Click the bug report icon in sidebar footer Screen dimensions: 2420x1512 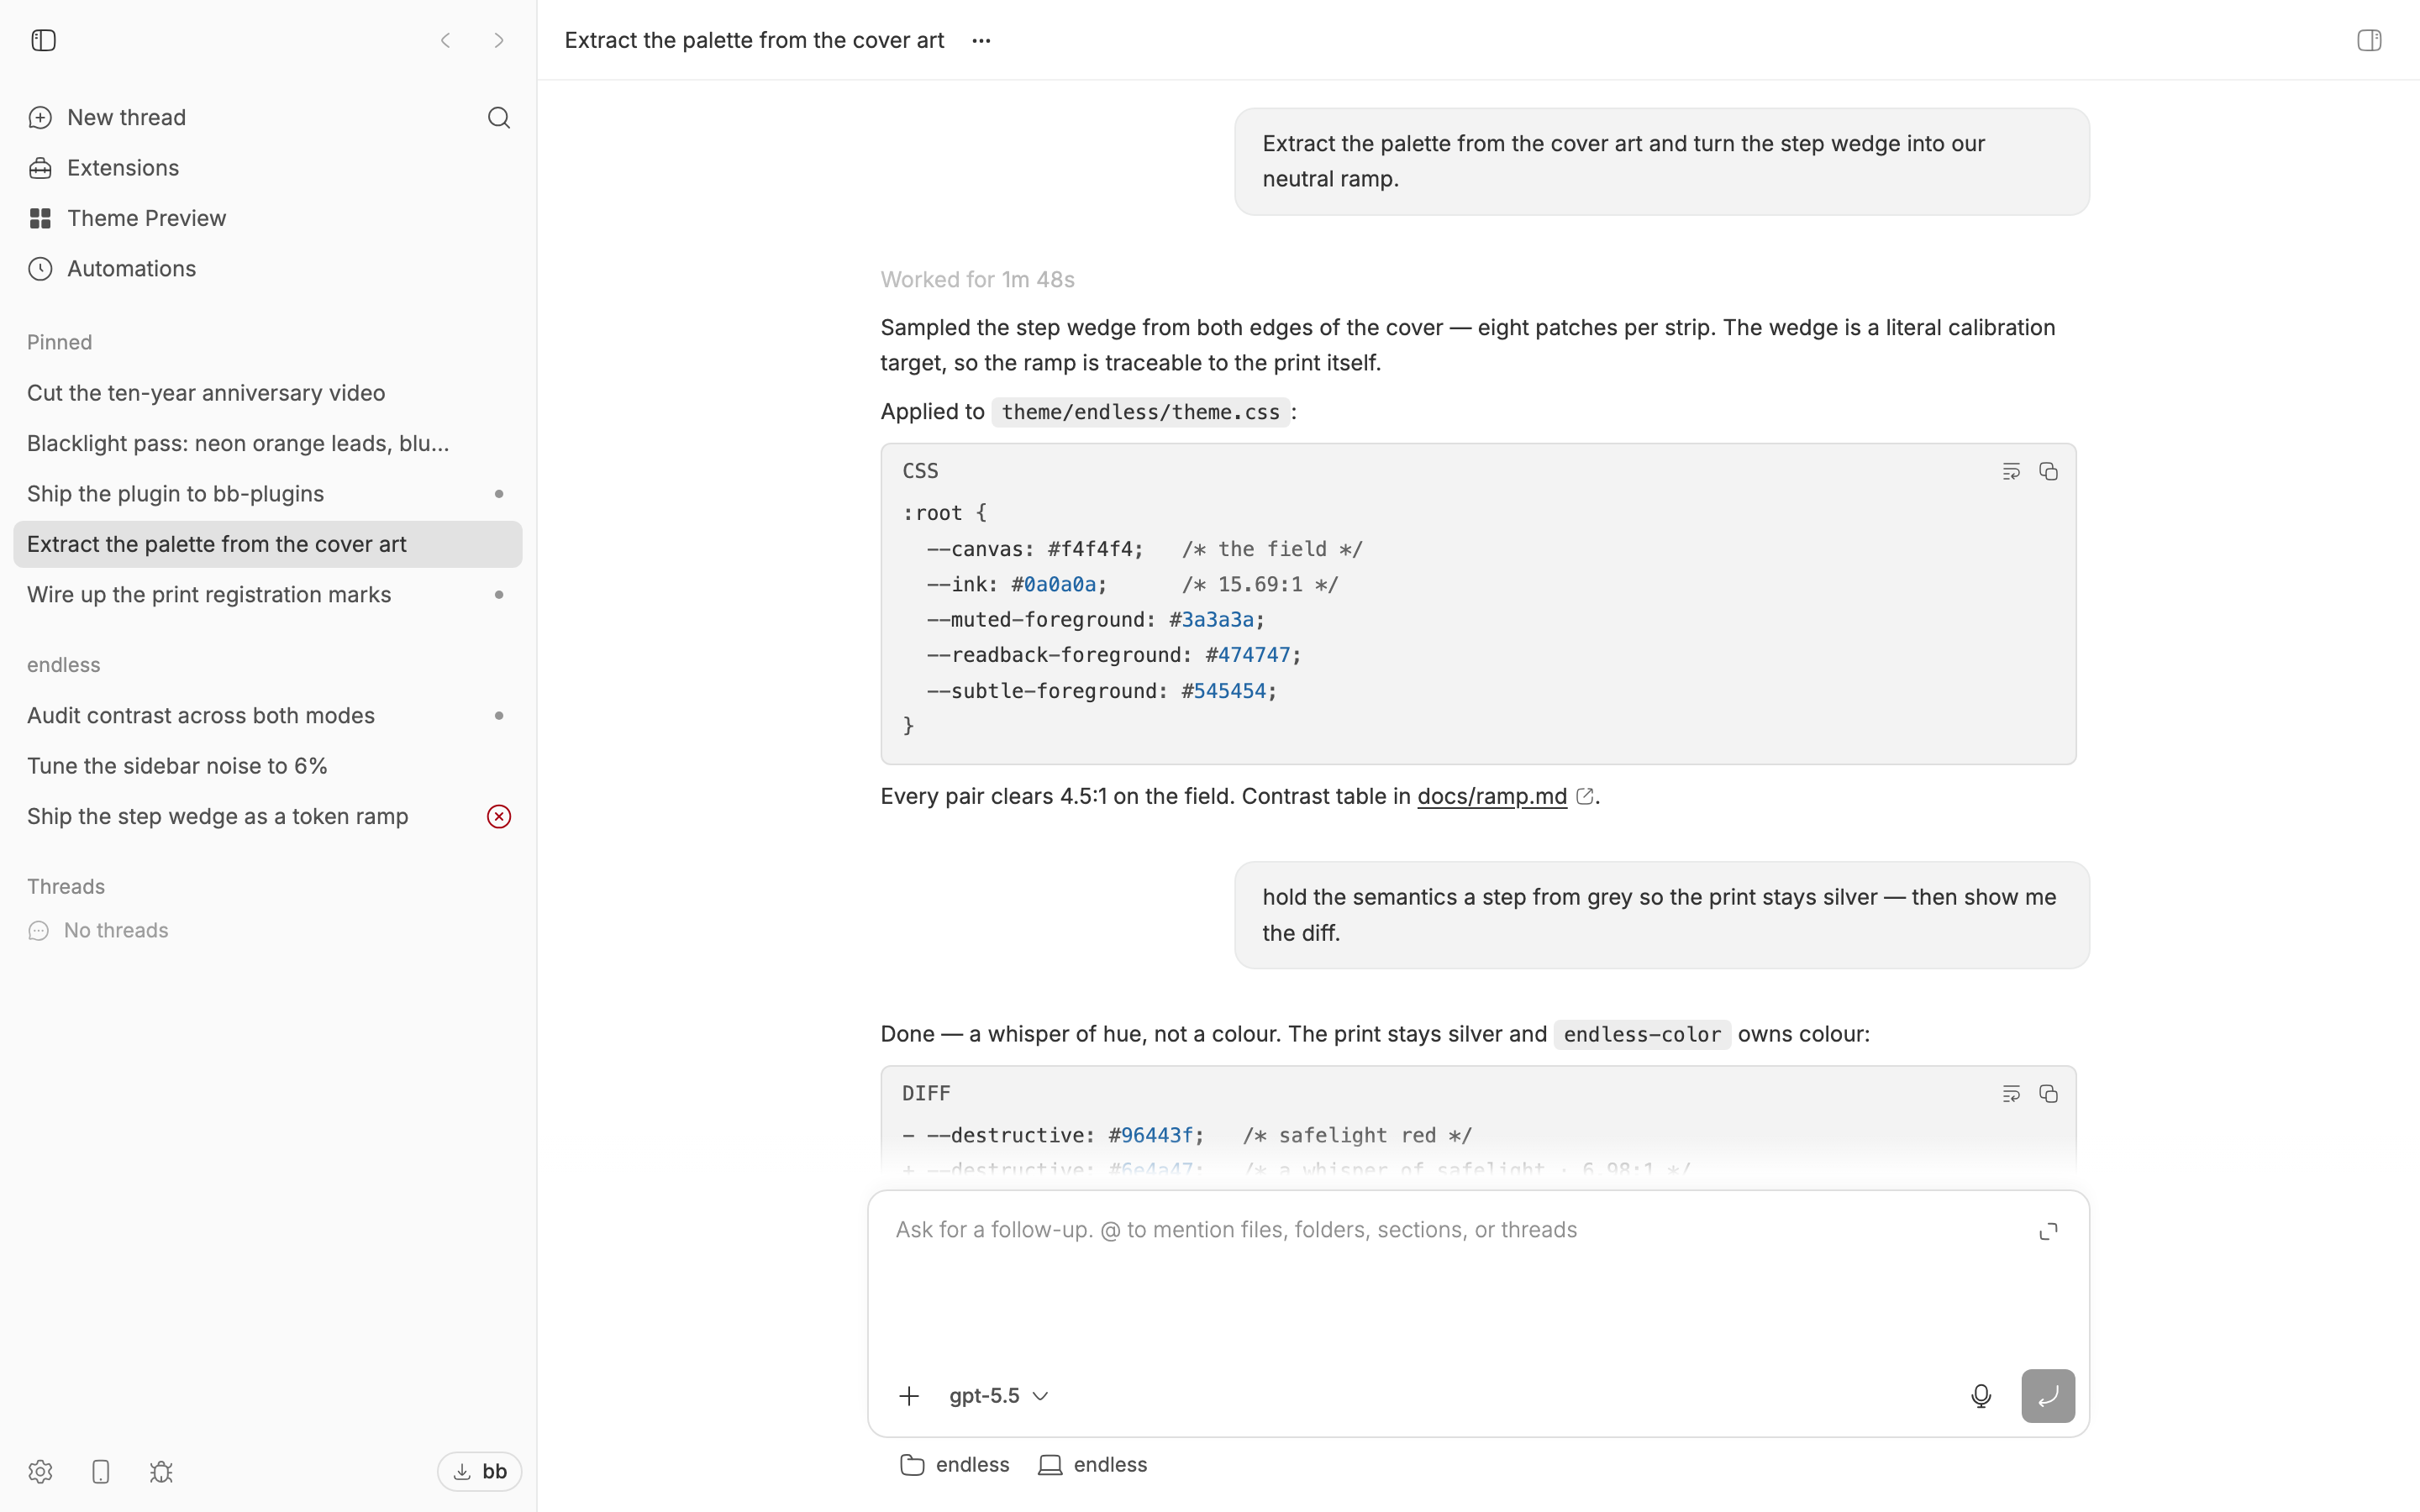[x=161, y=1472]
